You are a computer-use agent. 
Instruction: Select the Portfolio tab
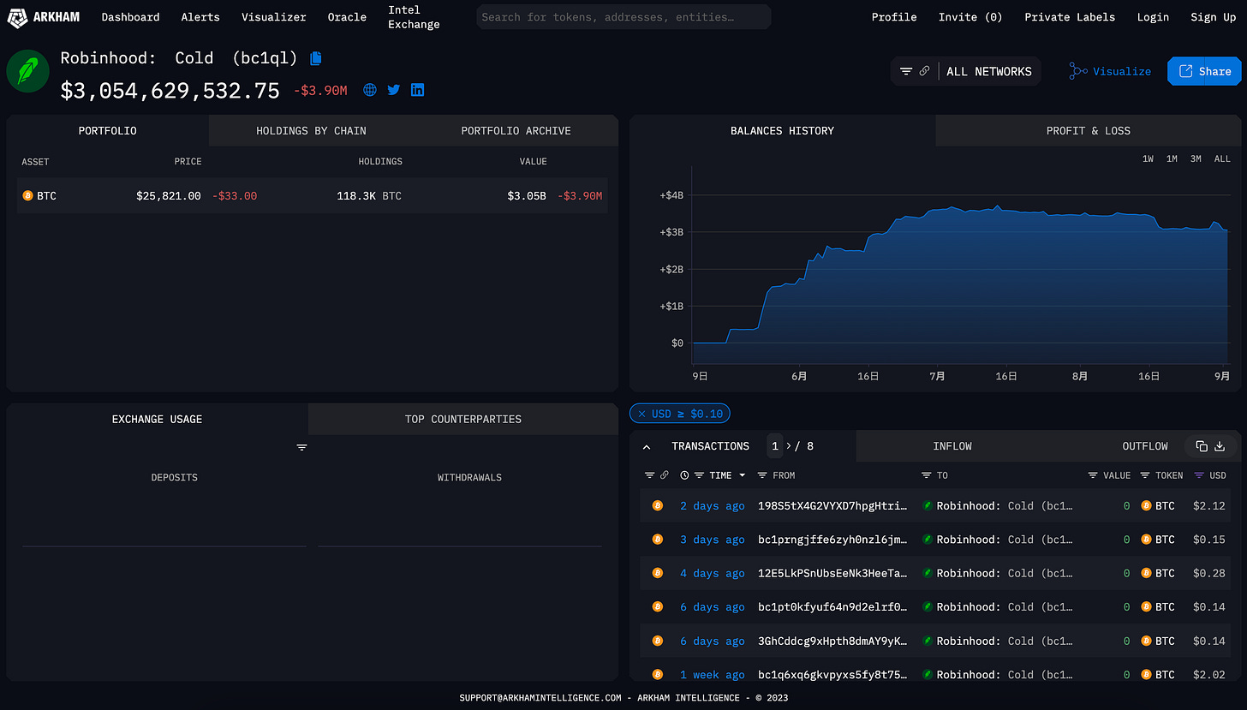click(x=108, y=131)
